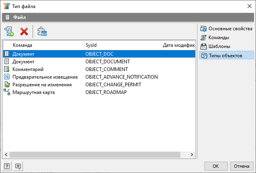Click the Комментарий row icon
Image resolution: width=256 pixels, height=173 pixels.
coord(7,69)
